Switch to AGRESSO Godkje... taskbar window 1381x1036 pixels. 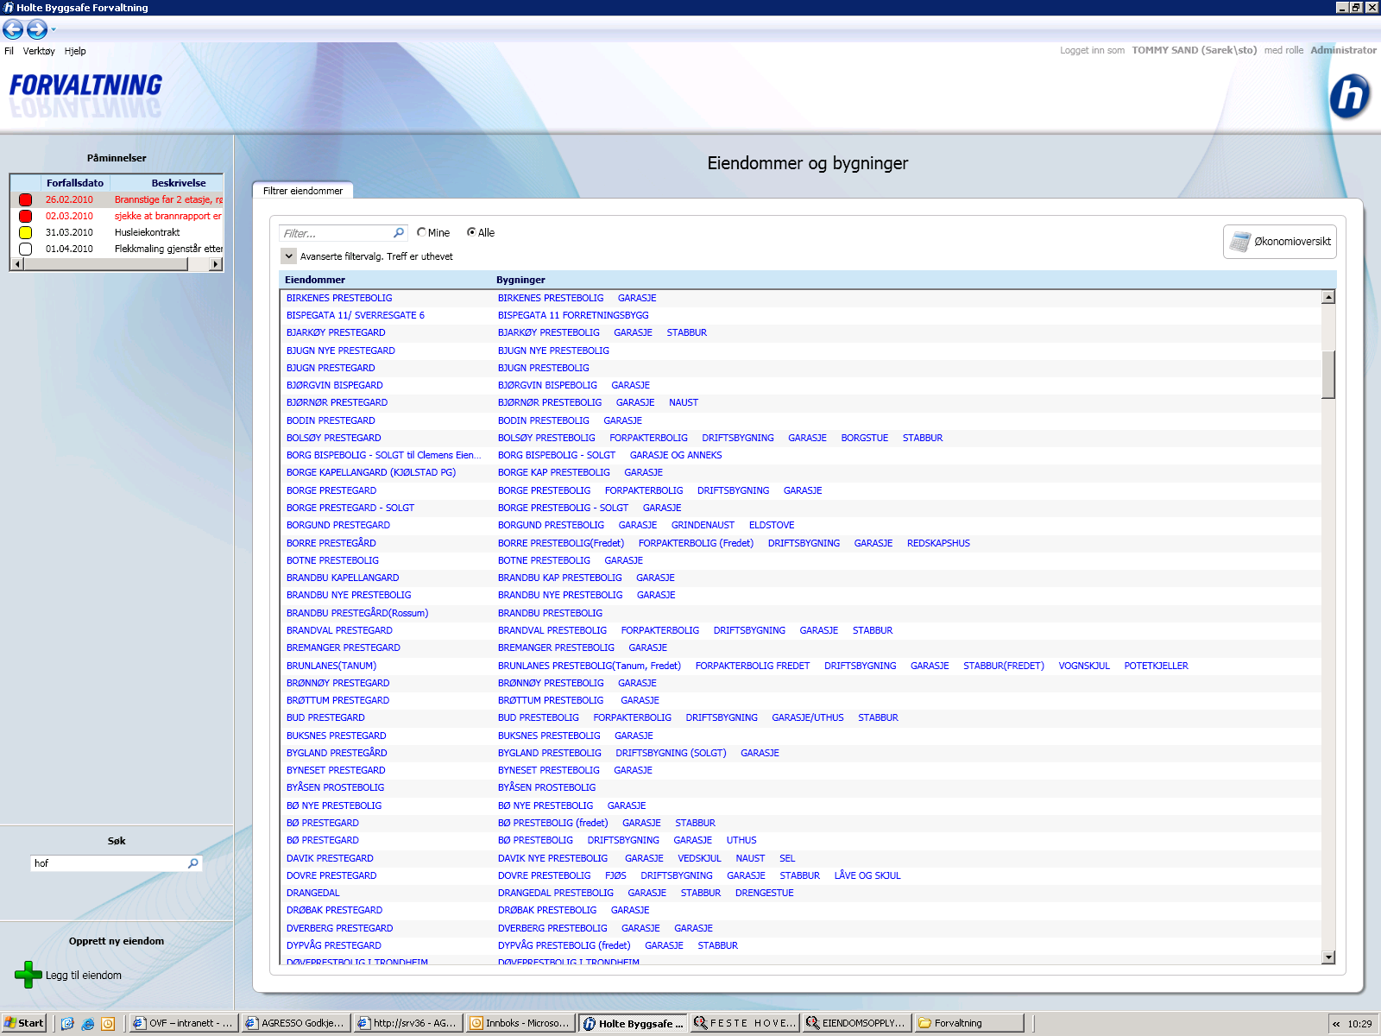294,1023
